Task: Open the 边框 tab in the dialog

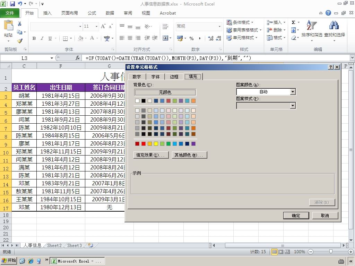Action: tap(174, 77)
